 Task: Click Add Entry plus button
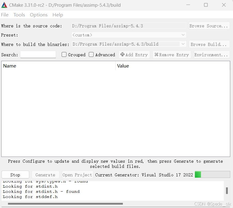tap(134, 55)
